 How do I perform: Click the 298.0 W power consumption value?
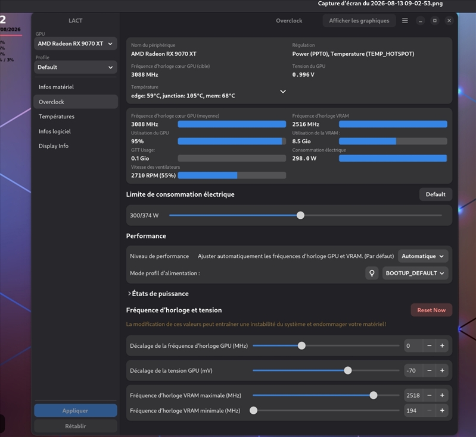[304, 159]
